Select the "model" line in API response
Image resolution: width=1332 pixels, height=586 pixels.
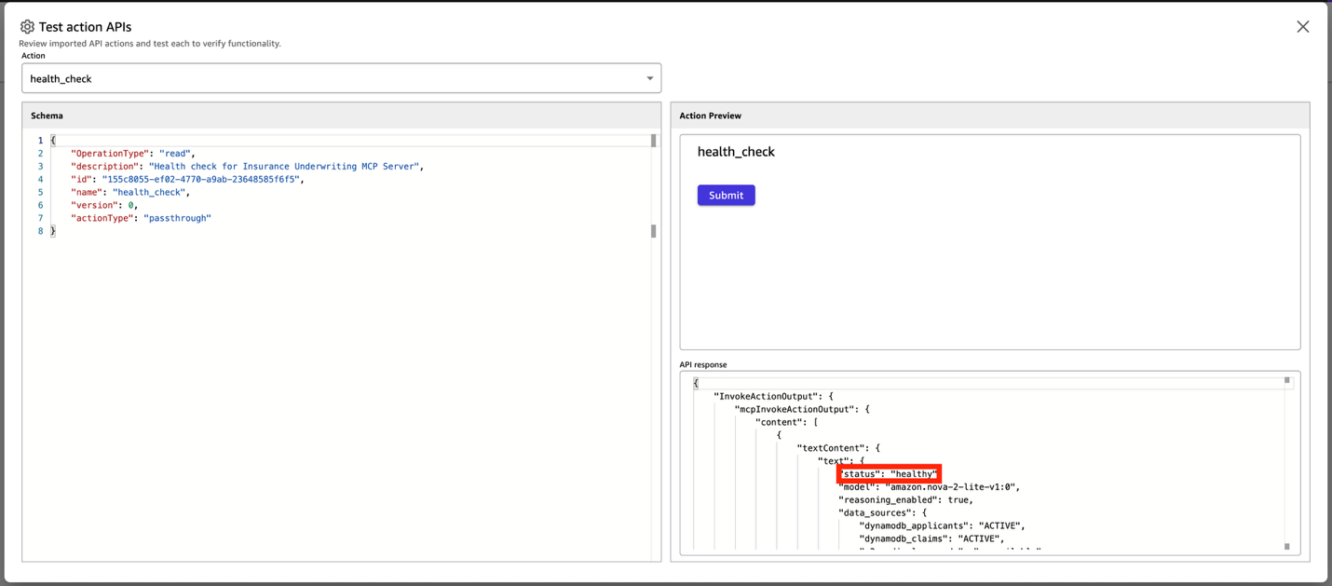click(928, 487)
